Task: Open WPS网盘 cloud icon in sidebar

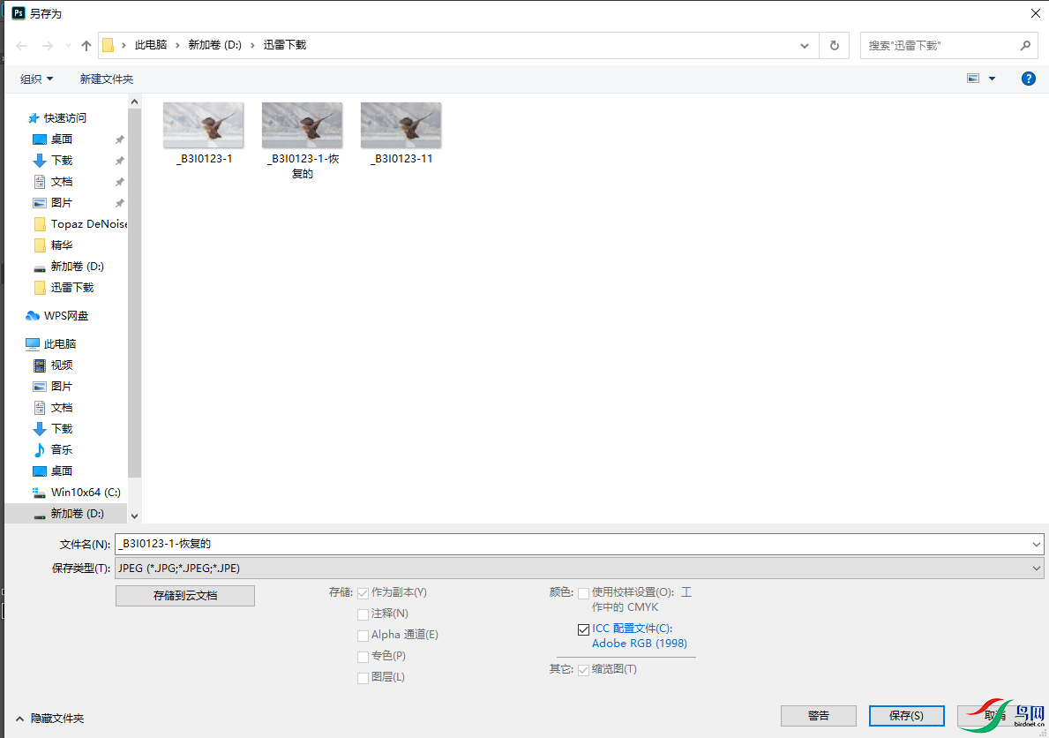Action: click(33, 316)
